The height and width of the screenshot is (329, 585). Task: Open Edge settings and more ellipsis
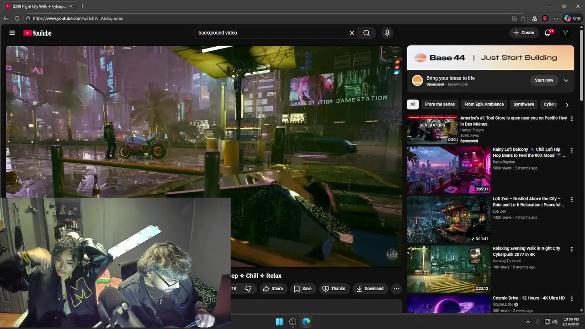(556, 18)
